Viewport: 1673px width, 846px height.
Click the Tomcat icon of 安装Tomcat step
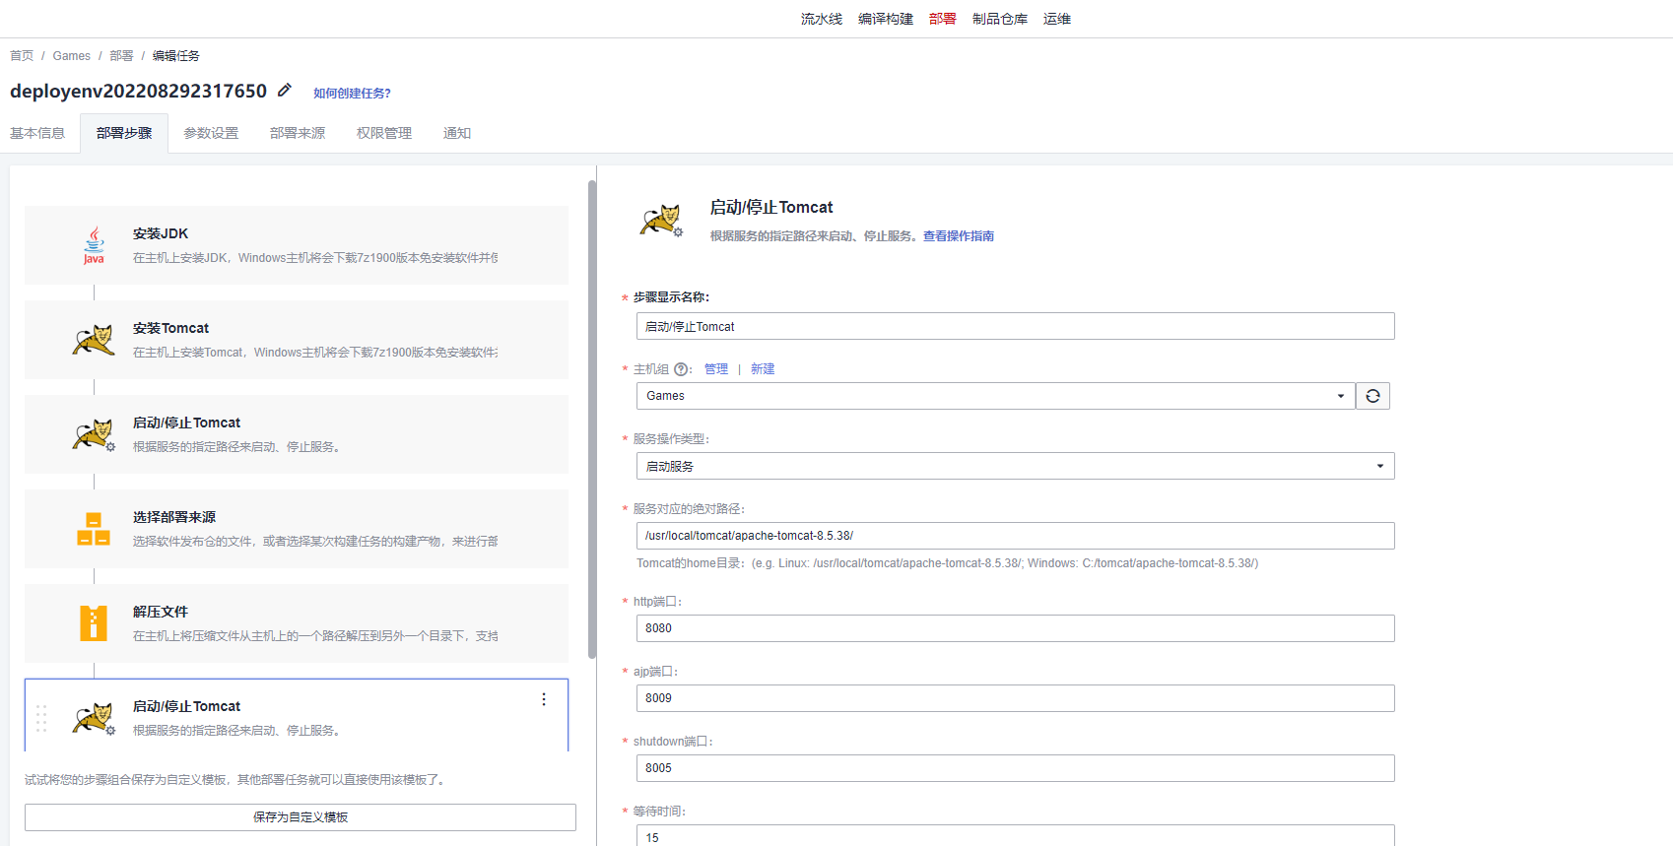(94, 340)
